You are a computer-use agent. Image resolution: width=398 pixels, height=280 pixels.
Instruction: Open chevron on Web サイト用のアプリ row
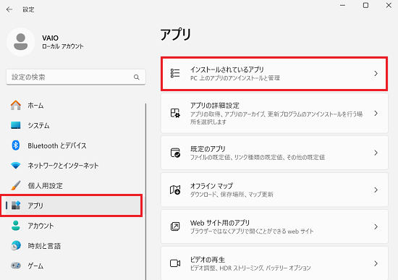[x=376, y=226]
